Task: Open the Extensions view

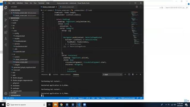Action: (x=6, y=32)
